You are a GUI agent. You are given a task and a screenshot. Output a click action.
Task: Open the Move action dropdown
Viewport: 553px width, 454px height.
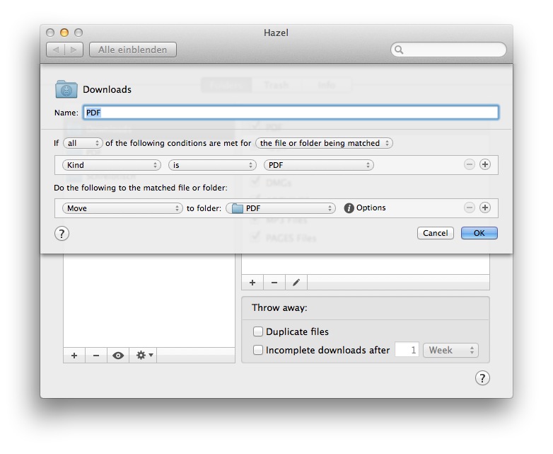tap(122, 208)
